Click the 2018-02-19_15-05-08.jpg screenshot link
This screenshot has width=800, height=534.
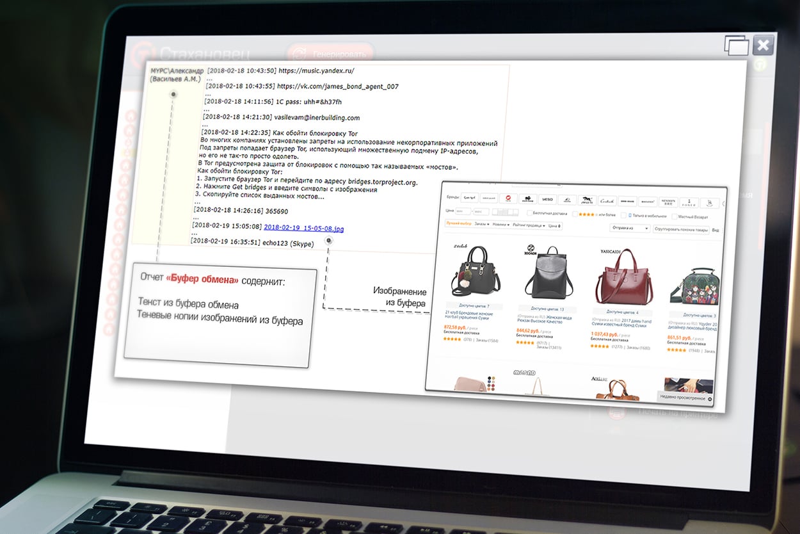pos(303,227)
